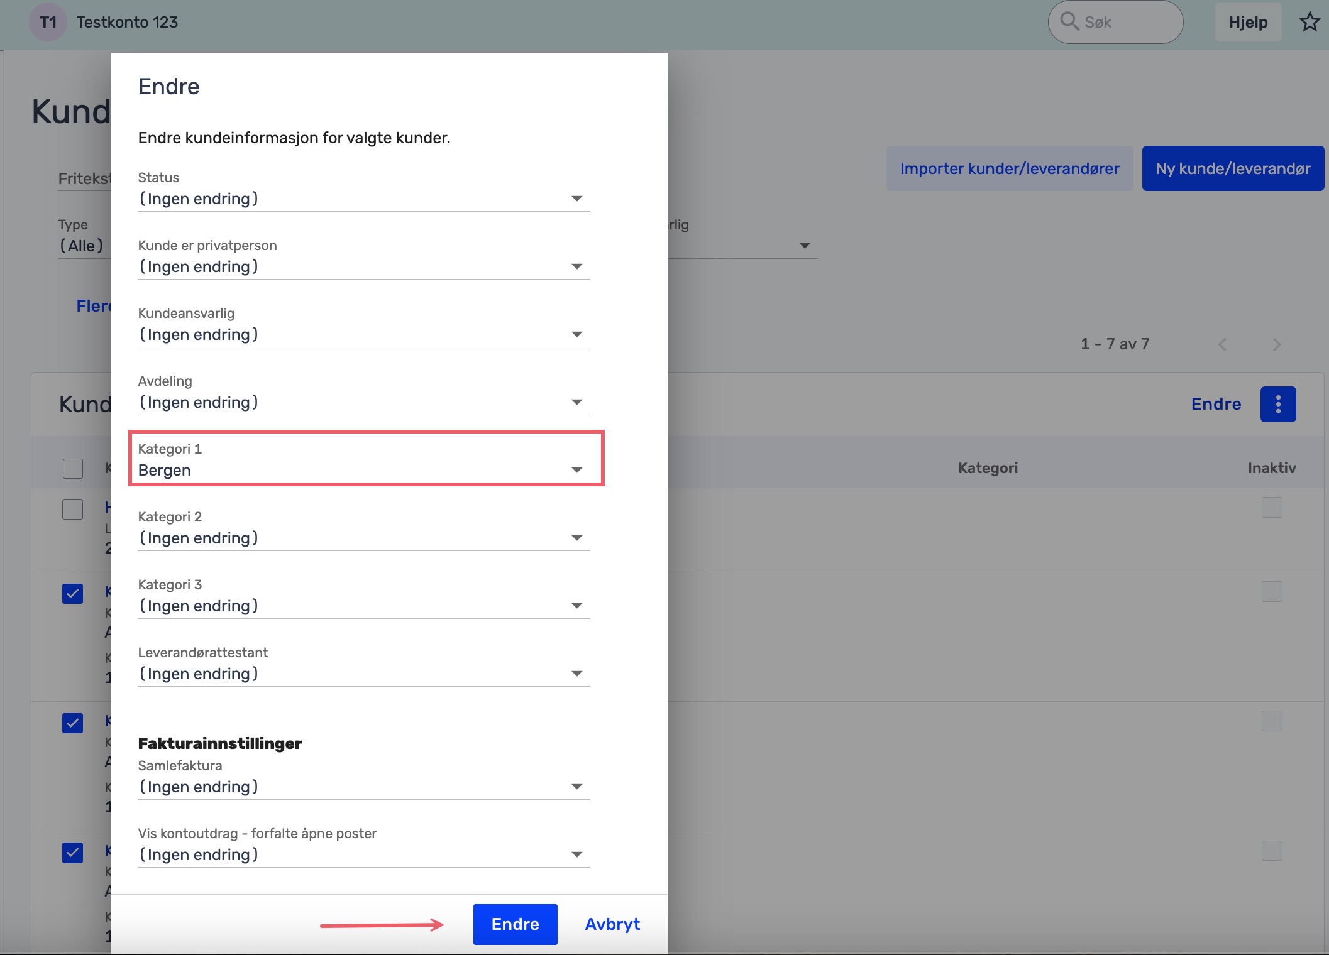Check the first unchecked customer row
Viewport: 1329px width, 955px height.
point(73,509)
